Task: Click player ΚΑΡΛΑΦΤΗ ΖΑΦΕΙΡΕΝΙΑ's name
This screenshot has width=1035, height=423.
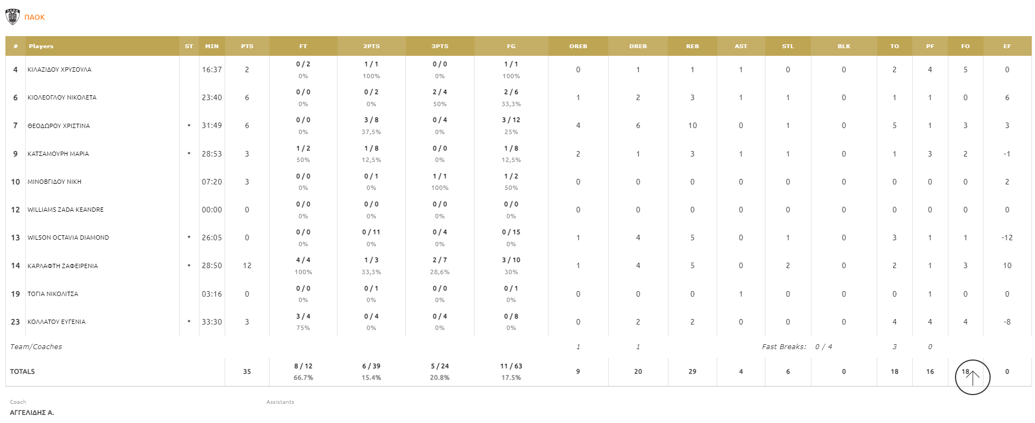Action: pos(62,266)
